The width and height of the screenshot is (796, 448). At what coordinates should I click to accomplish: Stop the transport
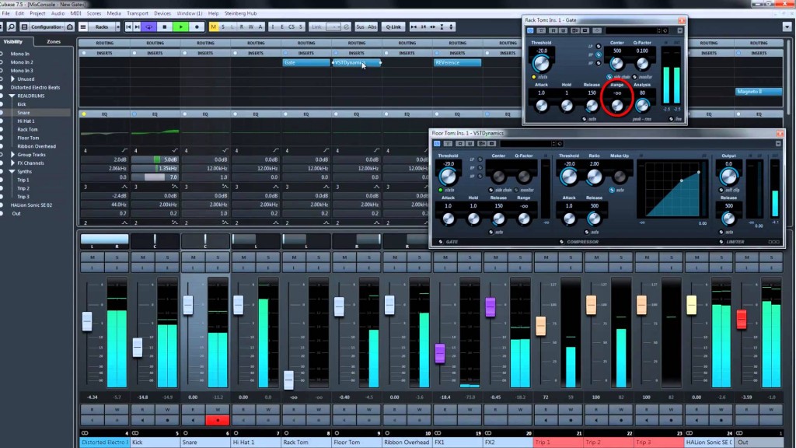point(165,27)
